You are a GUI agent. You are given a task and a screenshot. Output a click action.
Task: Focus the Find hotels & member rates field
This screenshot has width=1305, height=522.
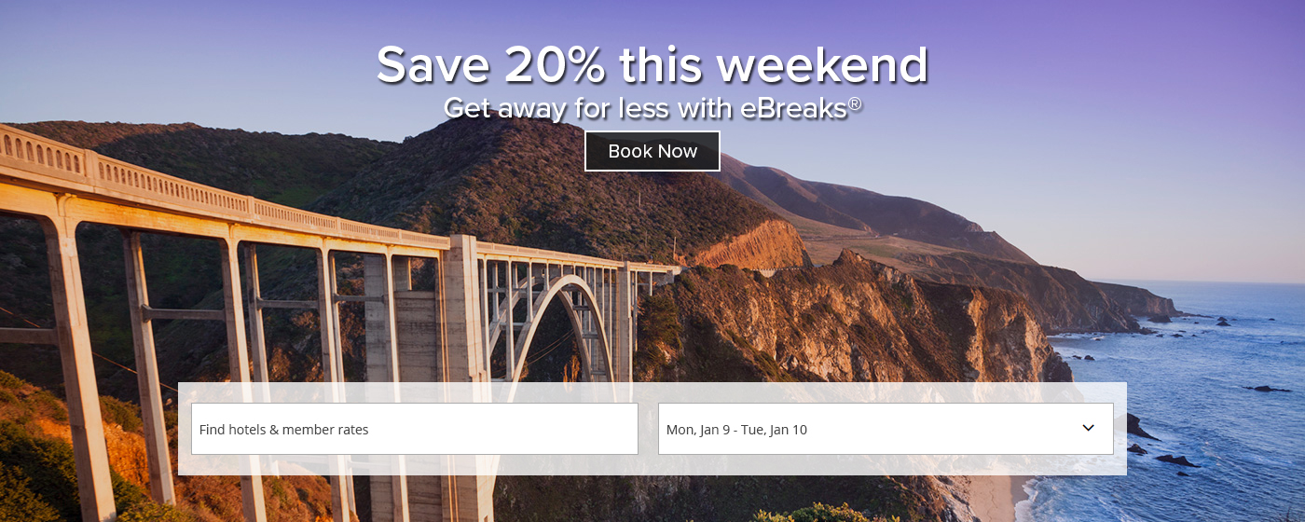[414, 429]
